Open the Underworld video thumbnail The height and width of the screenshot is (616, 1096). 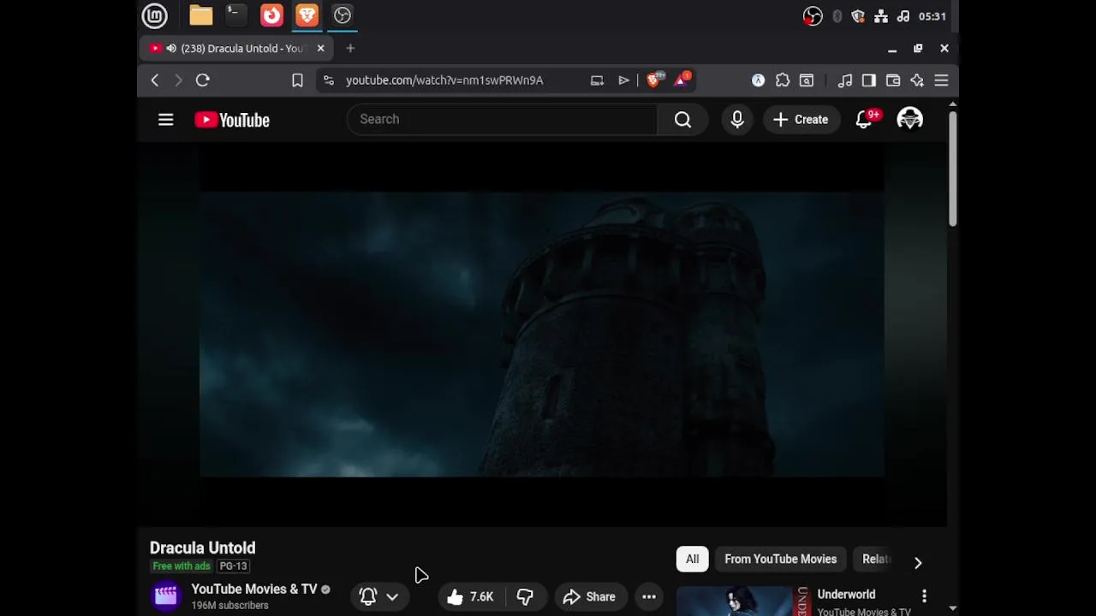743,601
